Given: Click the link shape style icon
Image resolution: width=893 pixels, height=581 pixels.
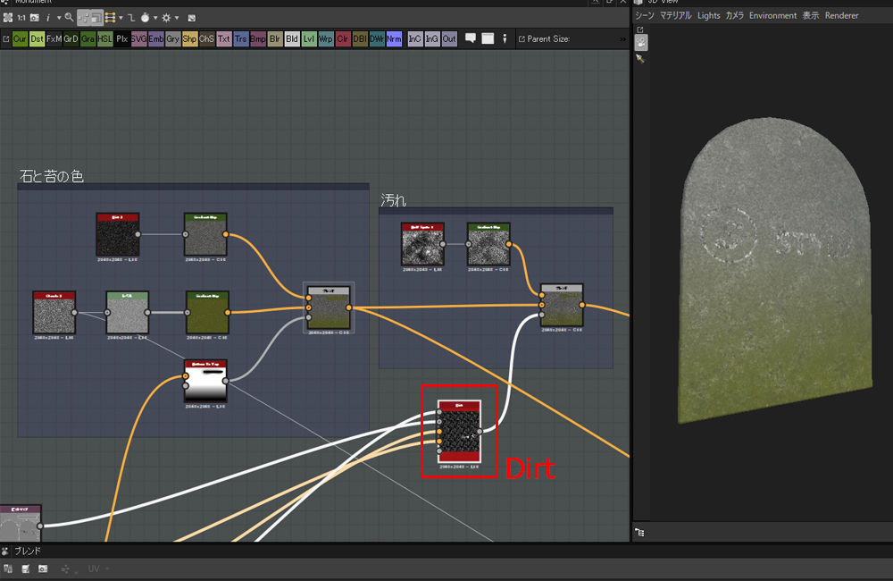Looking at the screenshot, I should click(131, 18).
